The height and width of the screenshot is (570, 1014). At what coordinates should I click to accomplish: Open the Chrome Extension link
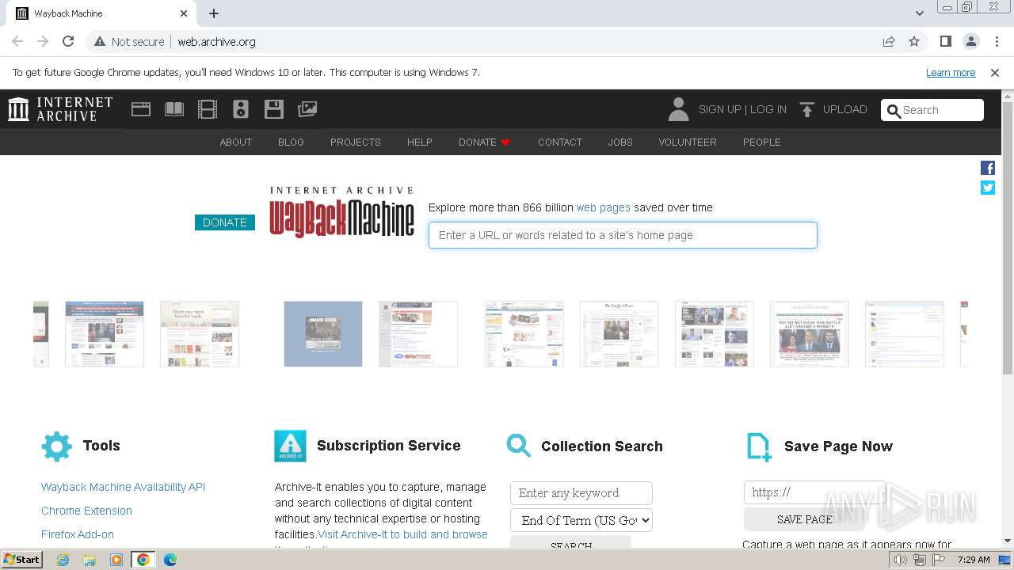click(86, 511)
